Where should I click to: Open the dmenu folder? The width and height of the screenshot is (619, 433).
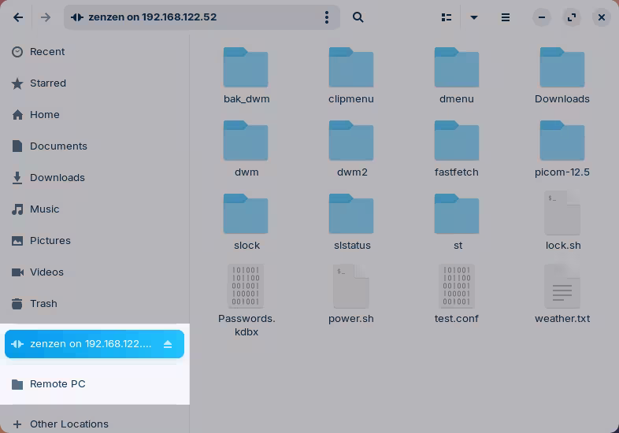click(457, 68)
